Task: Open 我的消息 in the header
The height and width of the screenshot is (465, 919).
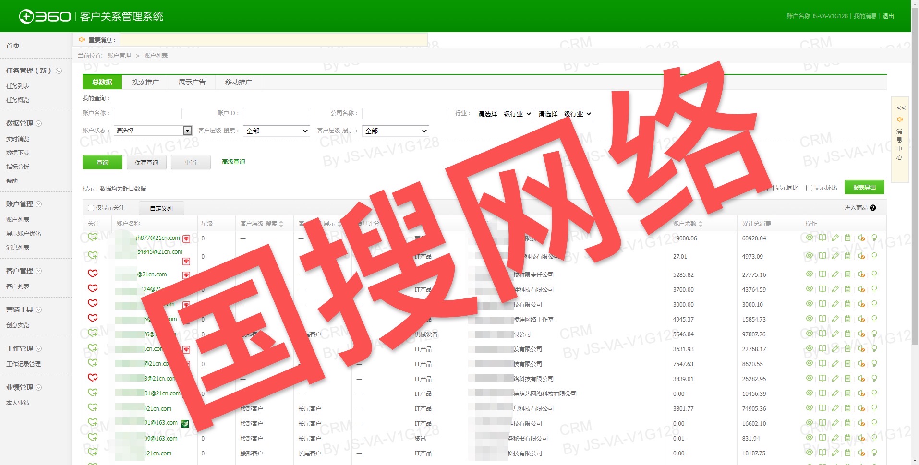Action: click(x=865, y=16)
